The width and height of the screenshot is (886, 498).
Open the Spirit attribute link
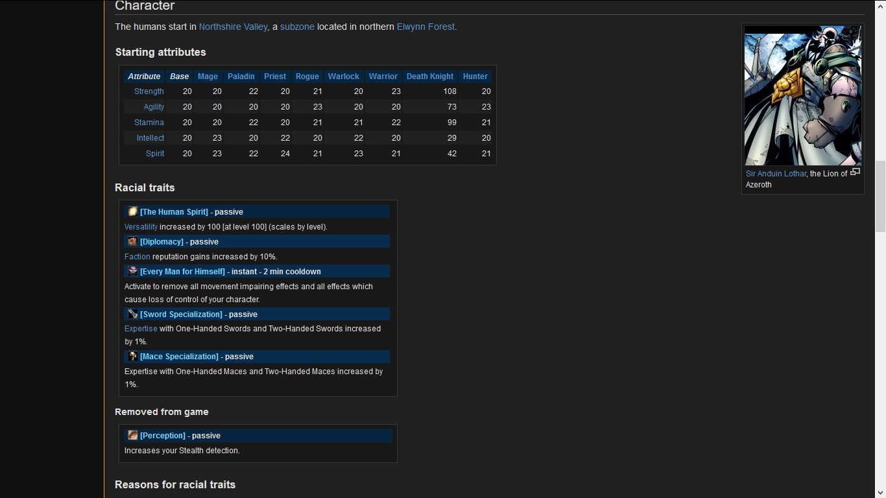[155, 154]
